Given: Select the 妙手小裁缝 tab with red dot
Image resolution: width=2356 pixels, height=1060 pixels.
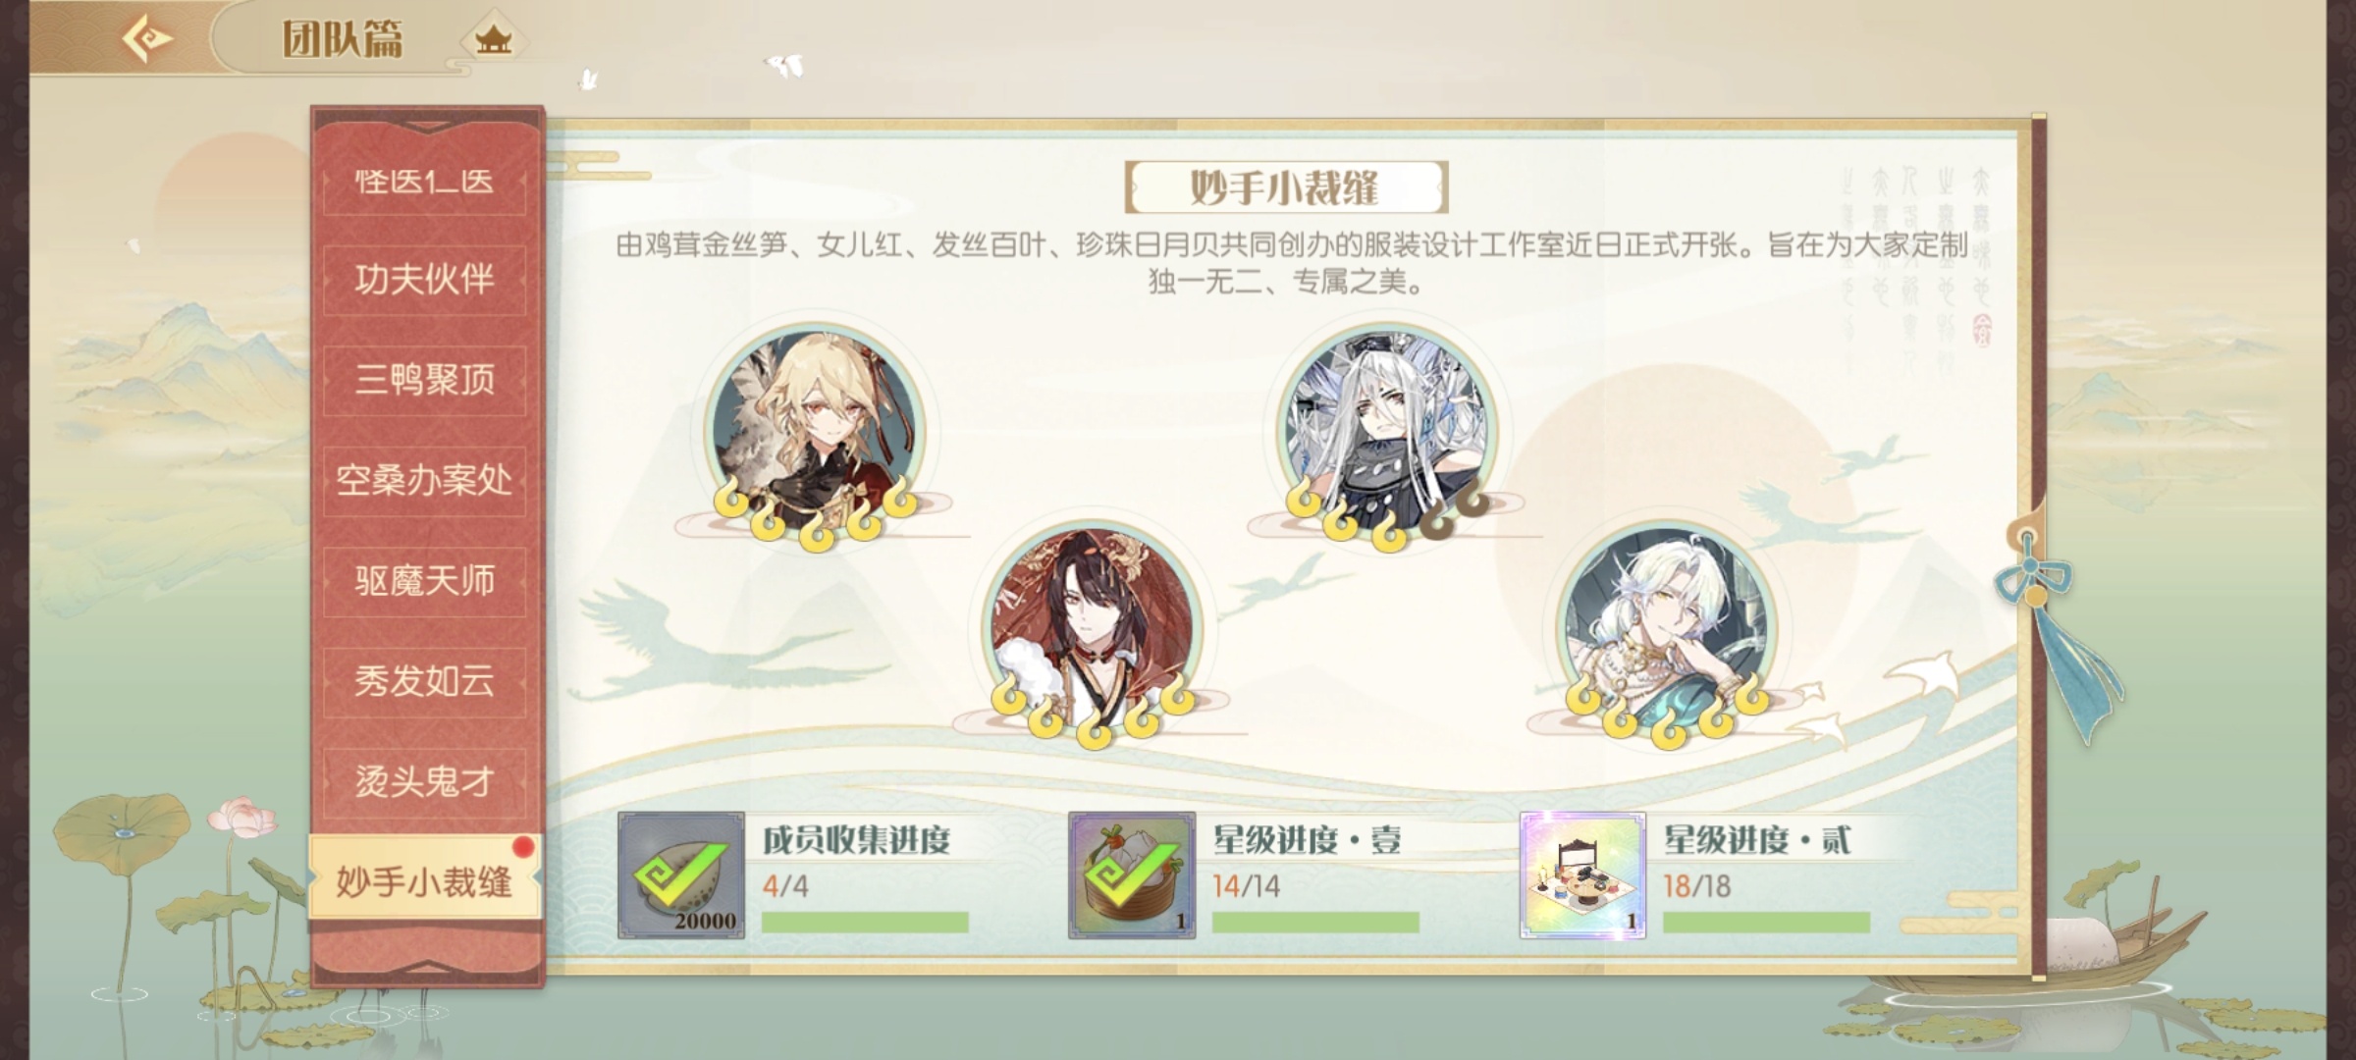Looking at the screenshot, I should pyautogui.click(x=425, y=879).
